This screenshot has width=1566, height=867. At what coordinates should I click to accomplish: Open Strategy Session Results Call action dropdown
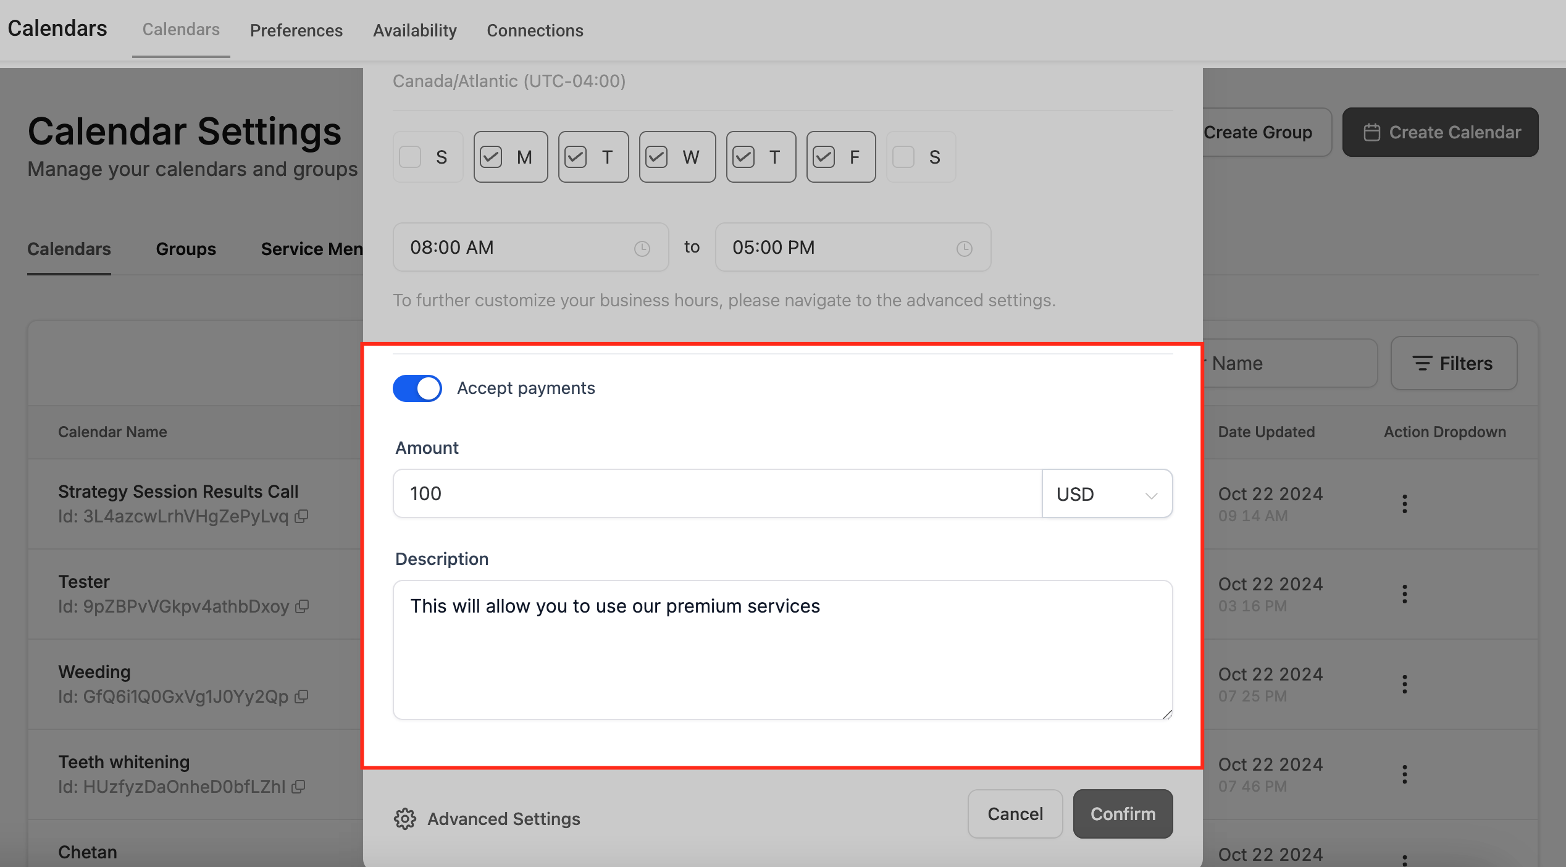coord(1404,504)
